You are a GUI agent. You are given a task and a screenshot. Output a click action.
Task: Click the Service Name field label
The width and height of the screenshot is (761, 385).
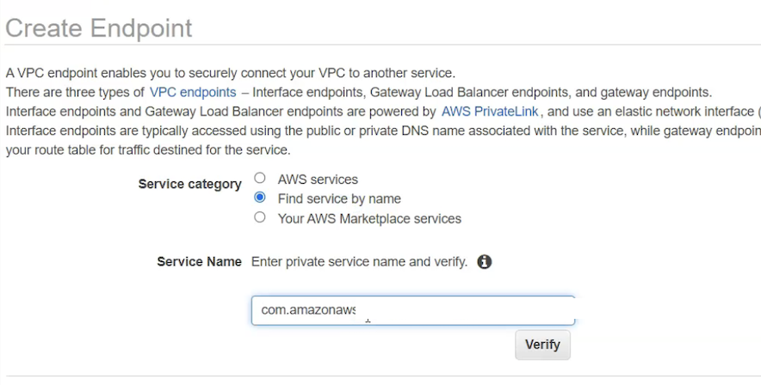click(x=199, y=261)
